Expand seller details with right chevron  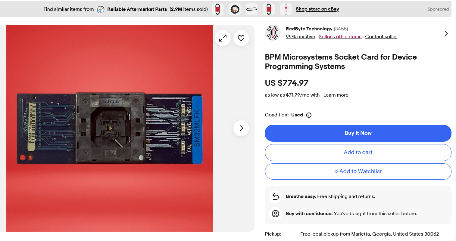click(446, 34)
